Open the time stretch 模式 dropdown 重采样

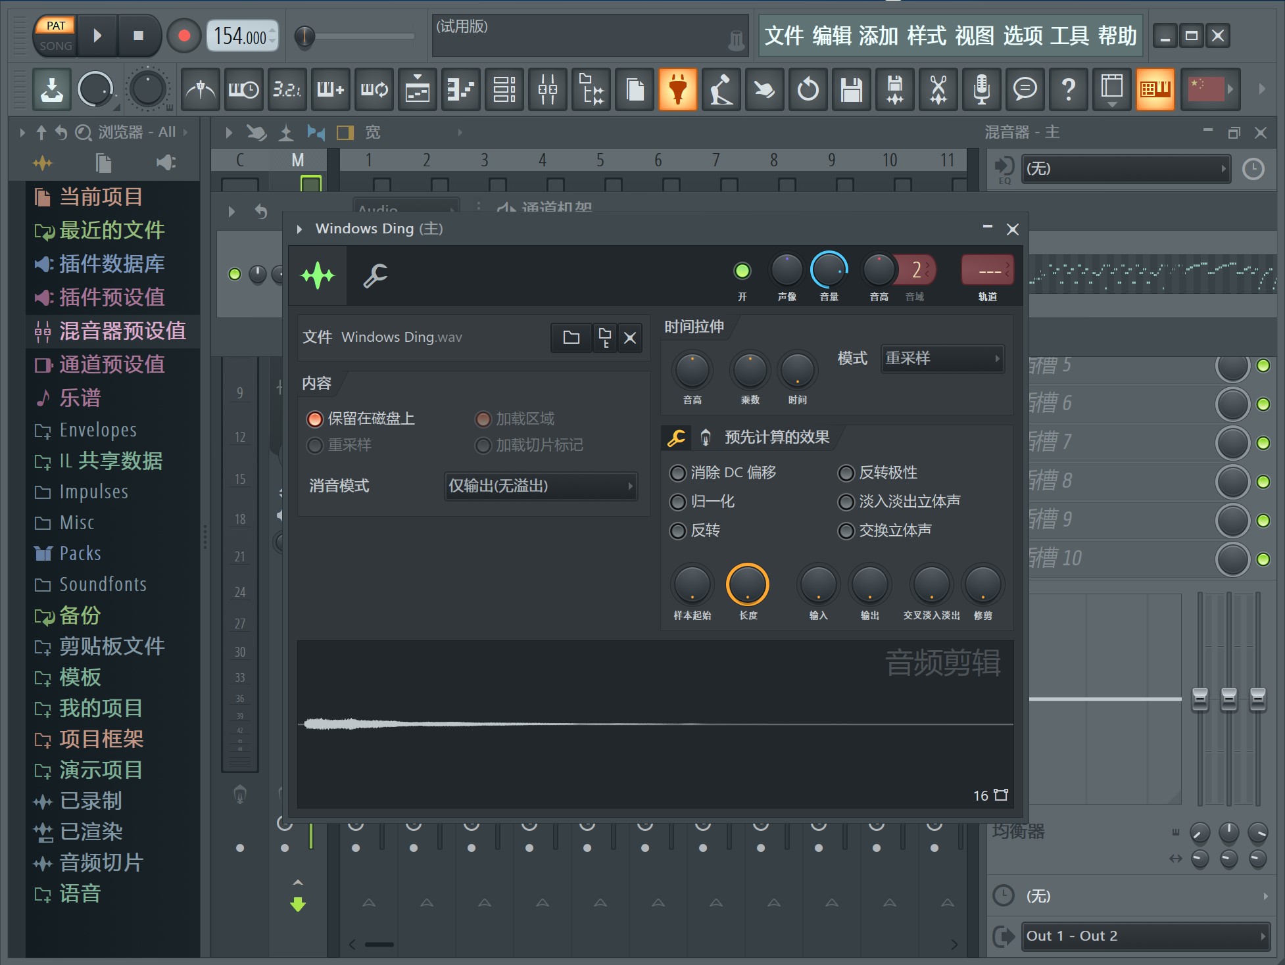pos(942,358)
